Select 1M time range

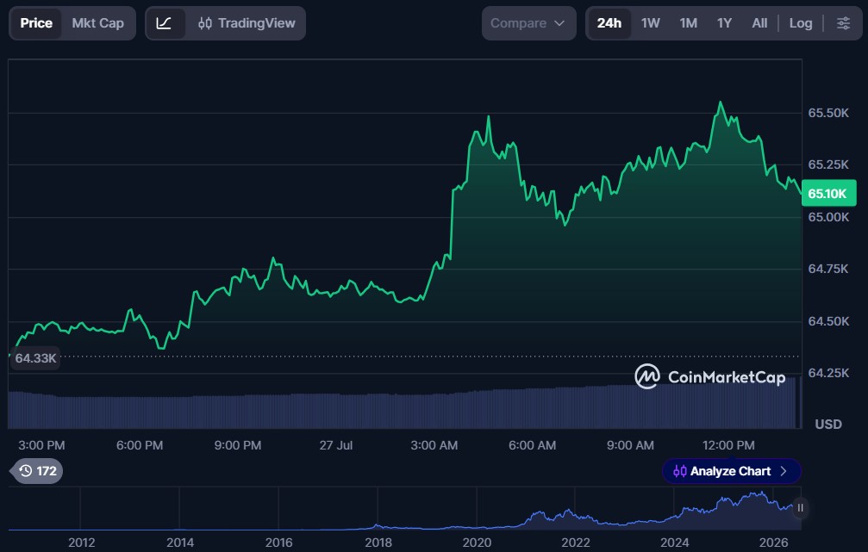click(x=688, y=23)
